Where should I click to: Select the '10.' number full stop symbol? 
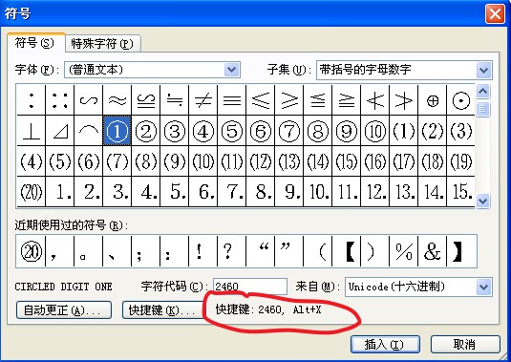point(318,192)
